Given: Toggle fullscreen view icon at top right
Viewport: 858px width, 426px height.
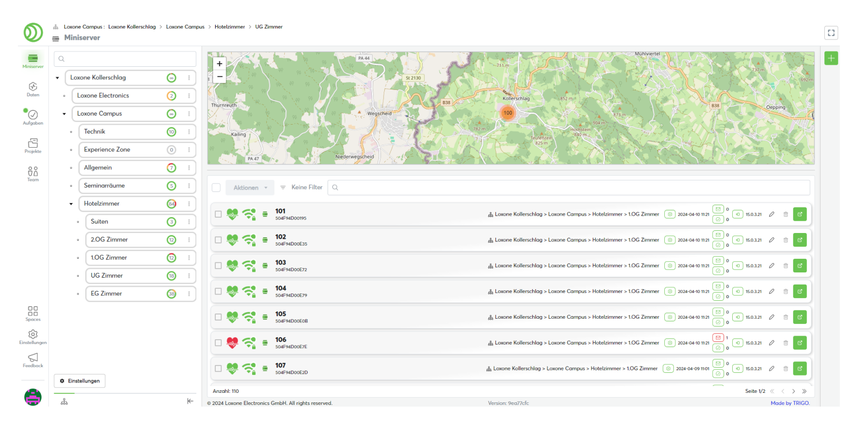Looking at the screenshot, I should coord(831,33).
